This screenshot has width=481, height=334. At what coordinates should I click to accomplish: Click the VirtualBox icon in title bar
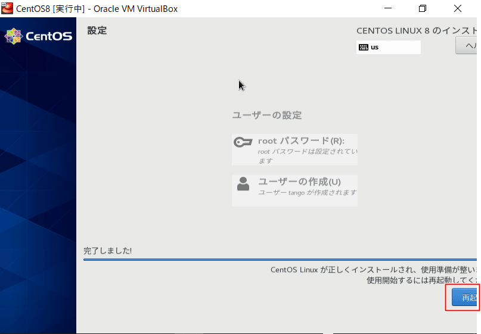(7, 8)
